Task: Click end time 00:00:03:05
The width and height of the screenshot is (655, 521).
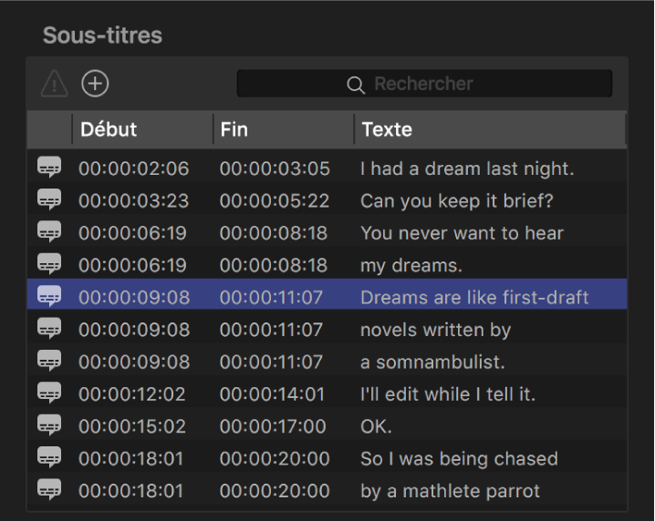Action: click(x=275, y=168)
